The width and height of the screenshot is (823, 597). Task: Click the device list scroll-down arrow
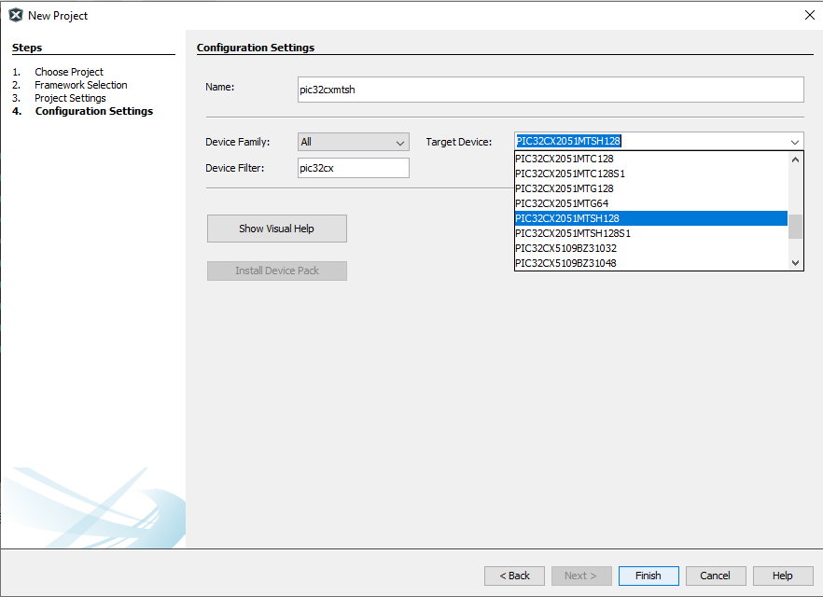[x=795, y=263]
